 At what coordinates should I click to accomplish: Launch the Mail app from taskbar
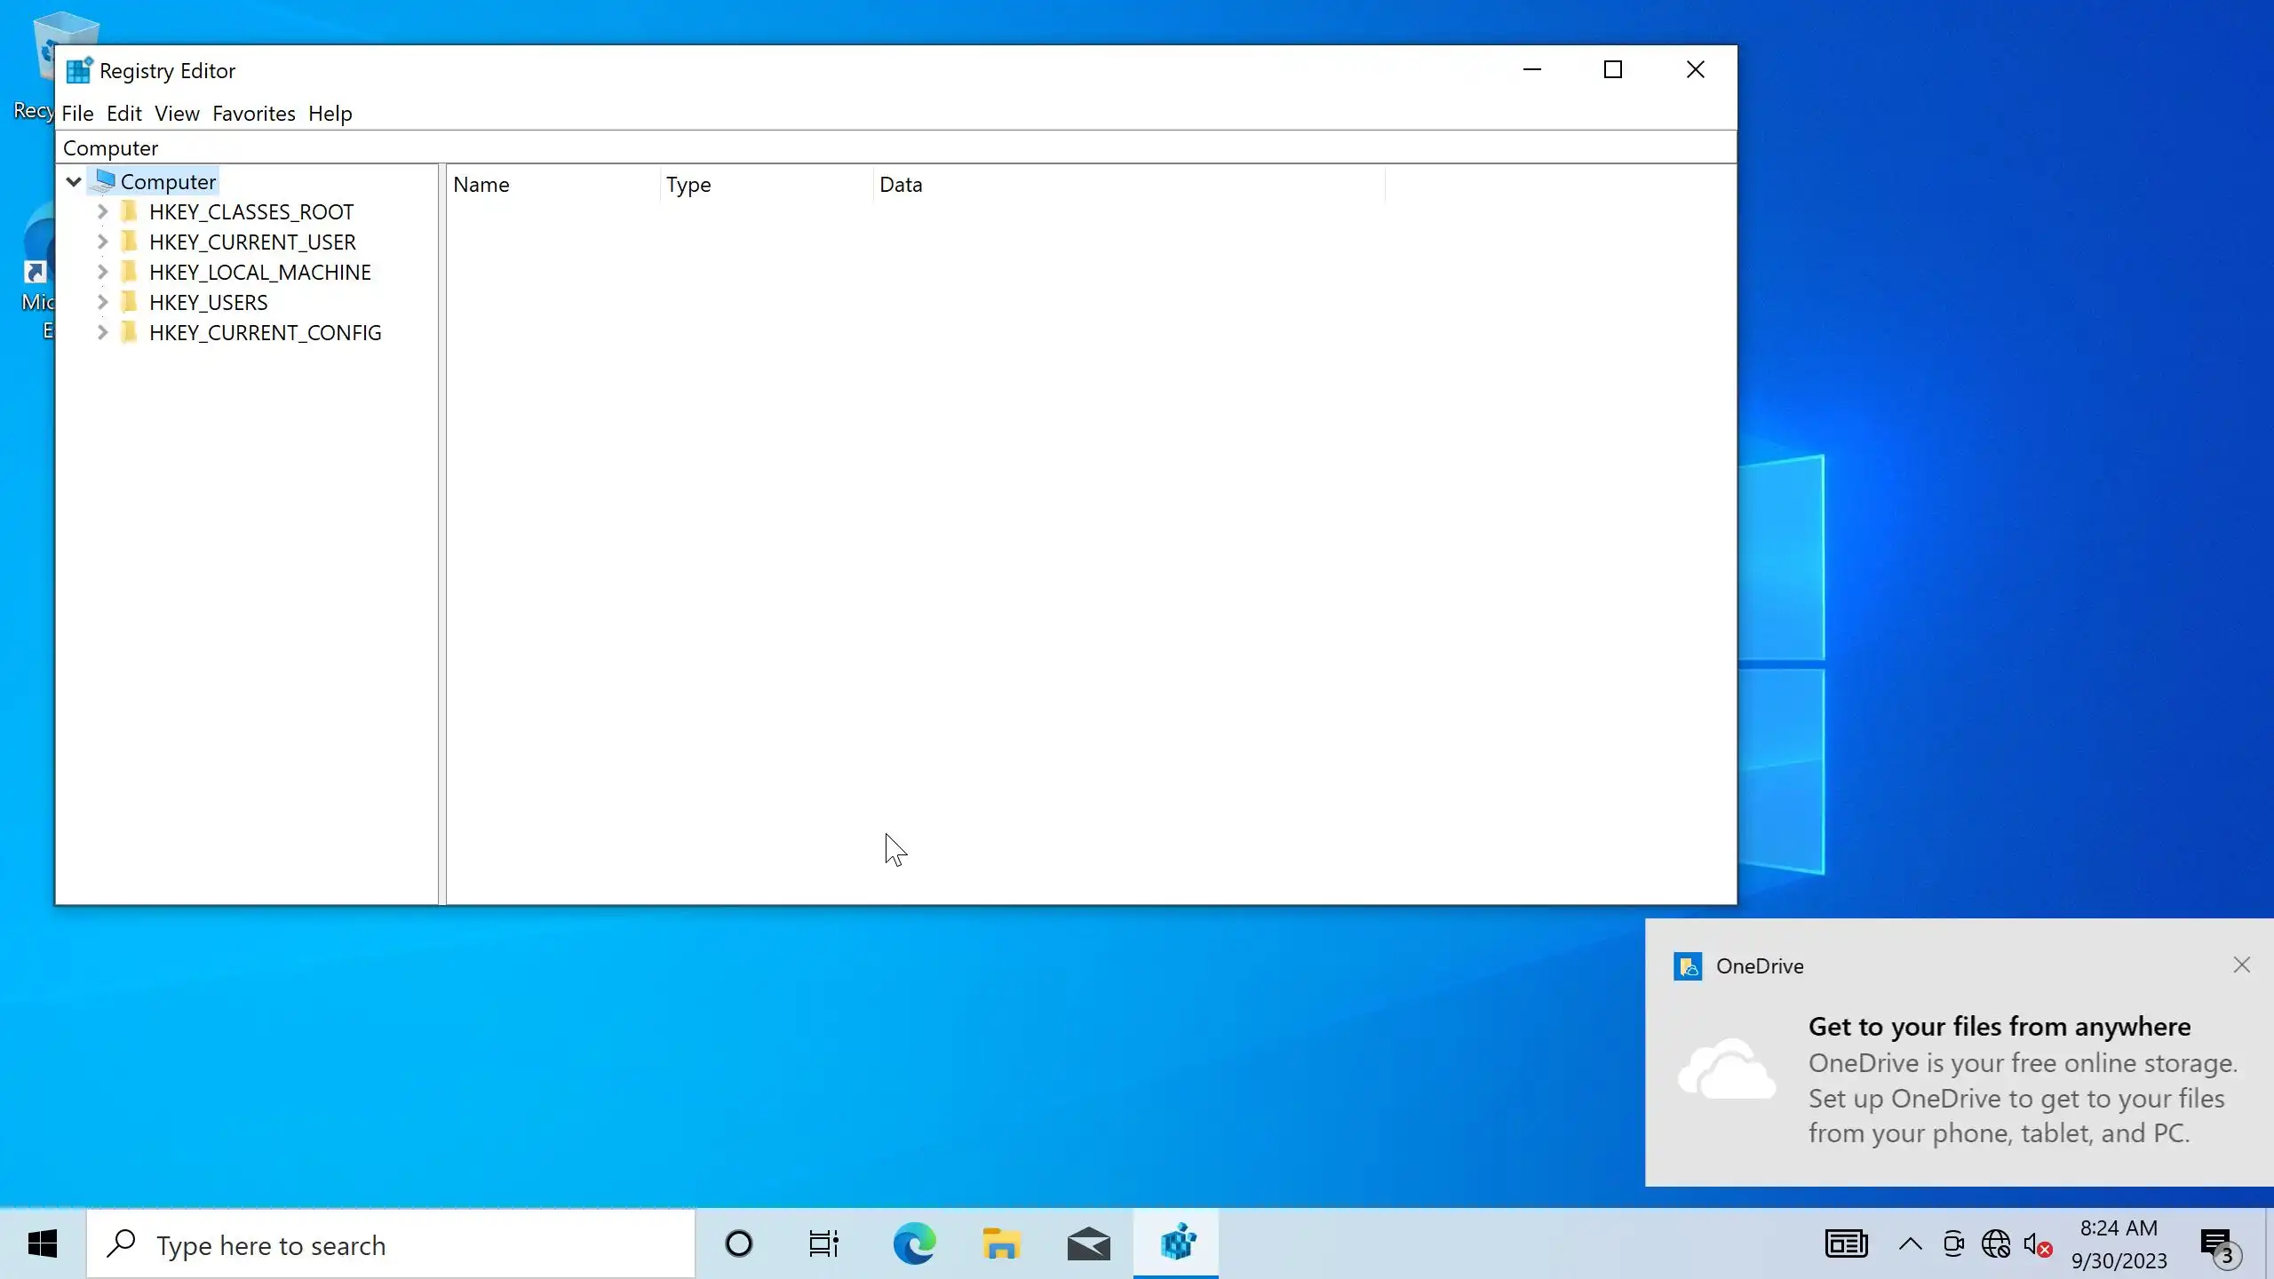point(1088,1243)
